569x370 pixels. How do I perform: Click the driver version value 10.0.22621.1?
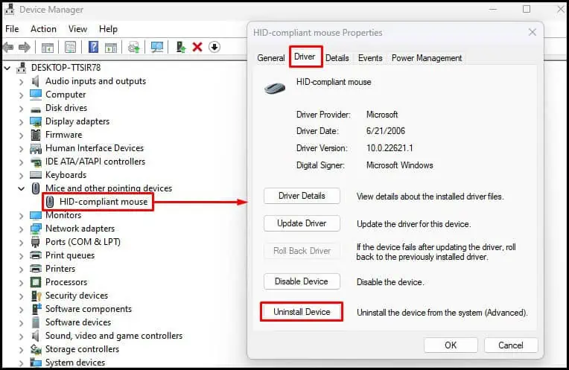tap(390, 148)
